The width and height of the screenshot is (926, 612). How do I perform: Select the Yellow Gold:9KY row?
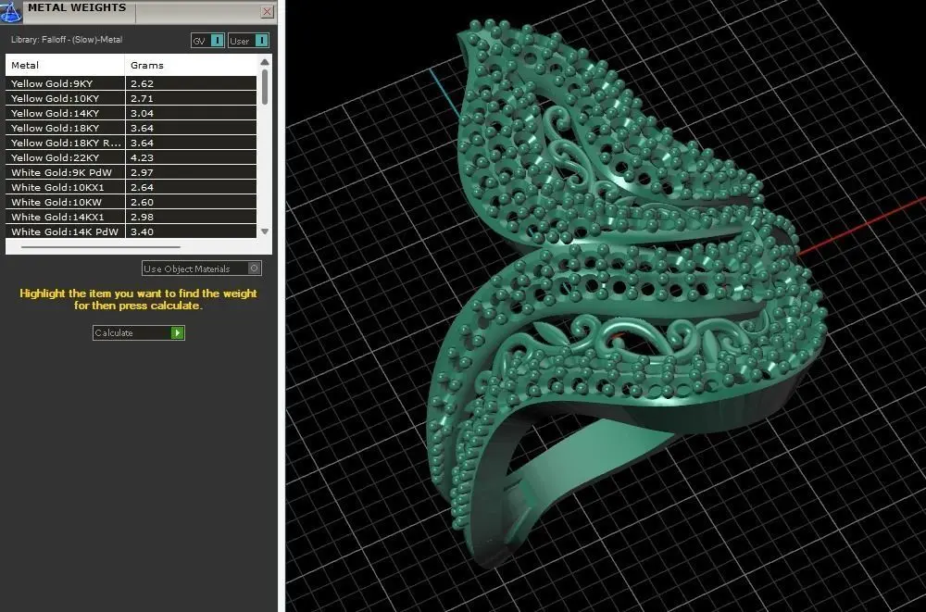pos(131,83)
